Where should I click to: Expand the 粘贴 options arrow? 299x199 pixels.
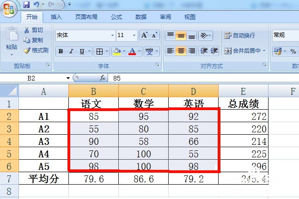12,55
